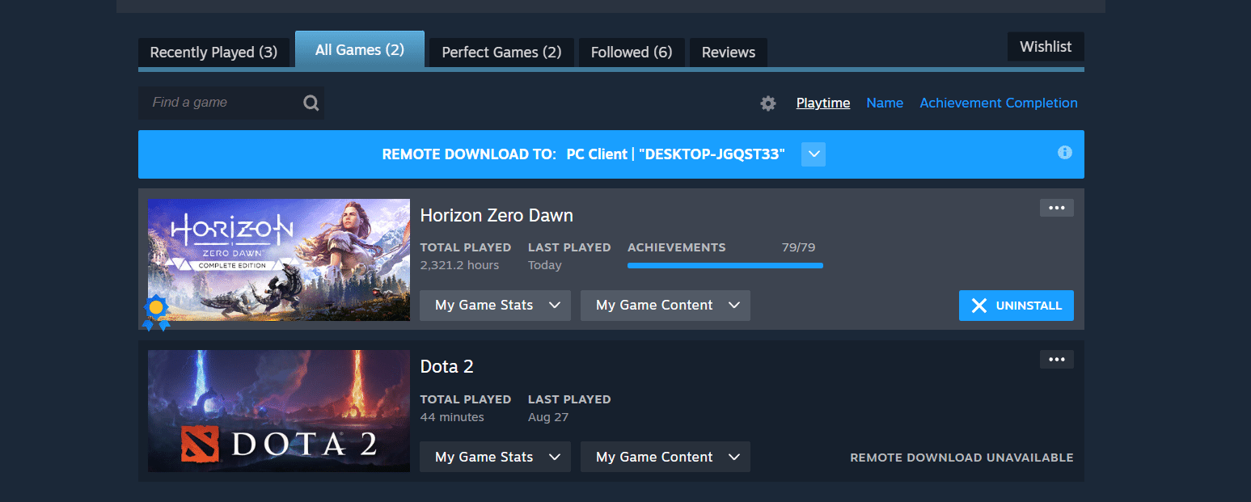Open Dota 2 three-dot options menu
This screenshot has height=502, width=1251.
coord(1057,360)
